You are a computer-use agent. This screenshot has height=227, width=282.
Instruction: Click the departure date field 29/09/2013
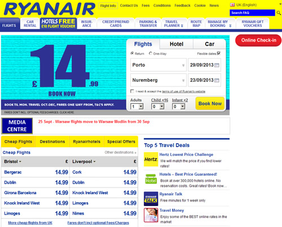point(204,65)
